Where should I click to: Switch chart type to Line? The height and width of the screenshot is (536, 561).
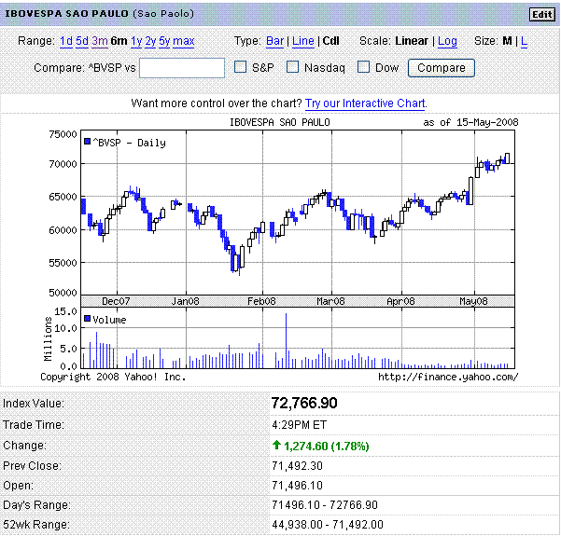pyautogui.click(x=302, y=41)
